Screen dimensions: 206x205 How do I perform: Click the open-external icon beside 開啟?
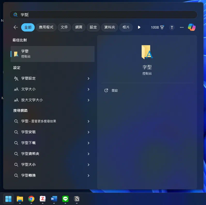coord(106,90)
